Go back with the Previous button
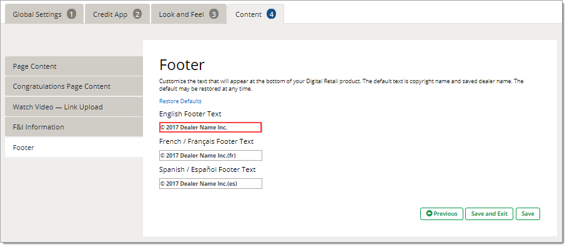 tap(442, 214)
